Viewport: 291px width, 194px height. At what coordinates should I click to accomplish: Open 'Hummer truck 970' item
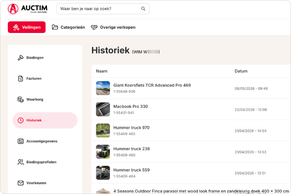(x=132, y=128)
